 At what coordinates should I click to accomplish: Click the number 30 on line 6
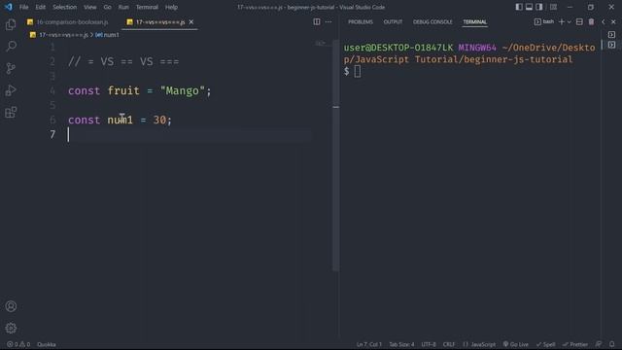coord(159,120)
